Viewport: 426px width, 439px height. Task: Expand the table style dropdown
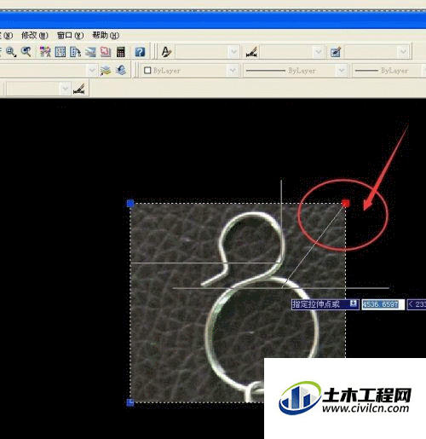point(403,52)
